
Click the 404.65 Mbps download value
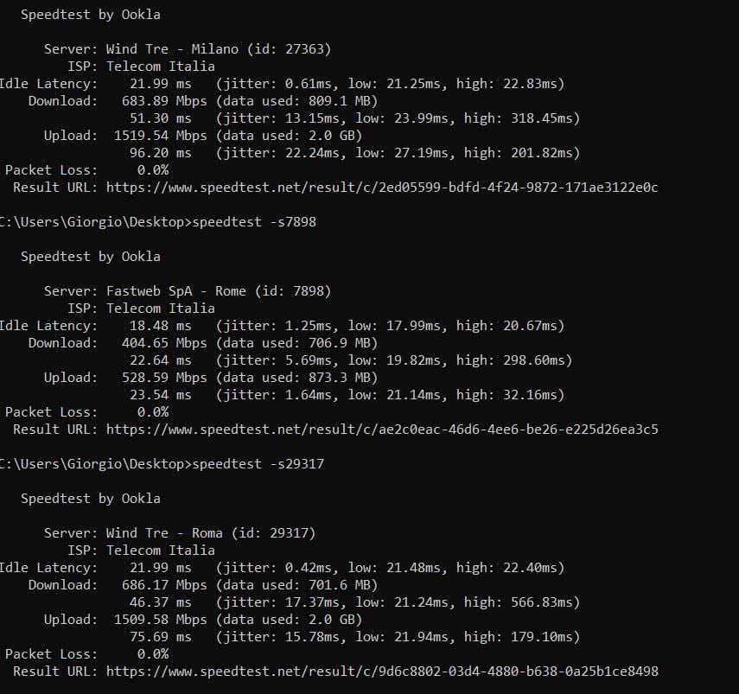tap(164, 343)
